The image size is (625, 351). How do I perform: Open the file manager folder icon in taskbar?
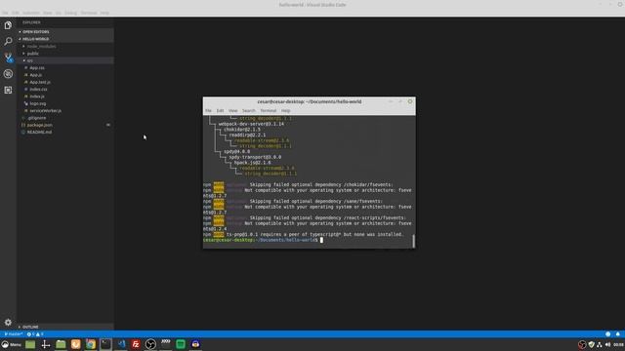(x=61, y=344)
